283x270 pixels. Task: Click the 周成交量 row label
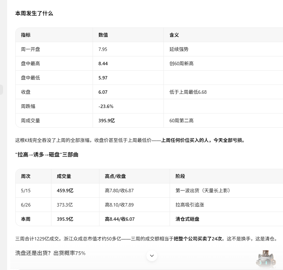(x=30, y=121)
